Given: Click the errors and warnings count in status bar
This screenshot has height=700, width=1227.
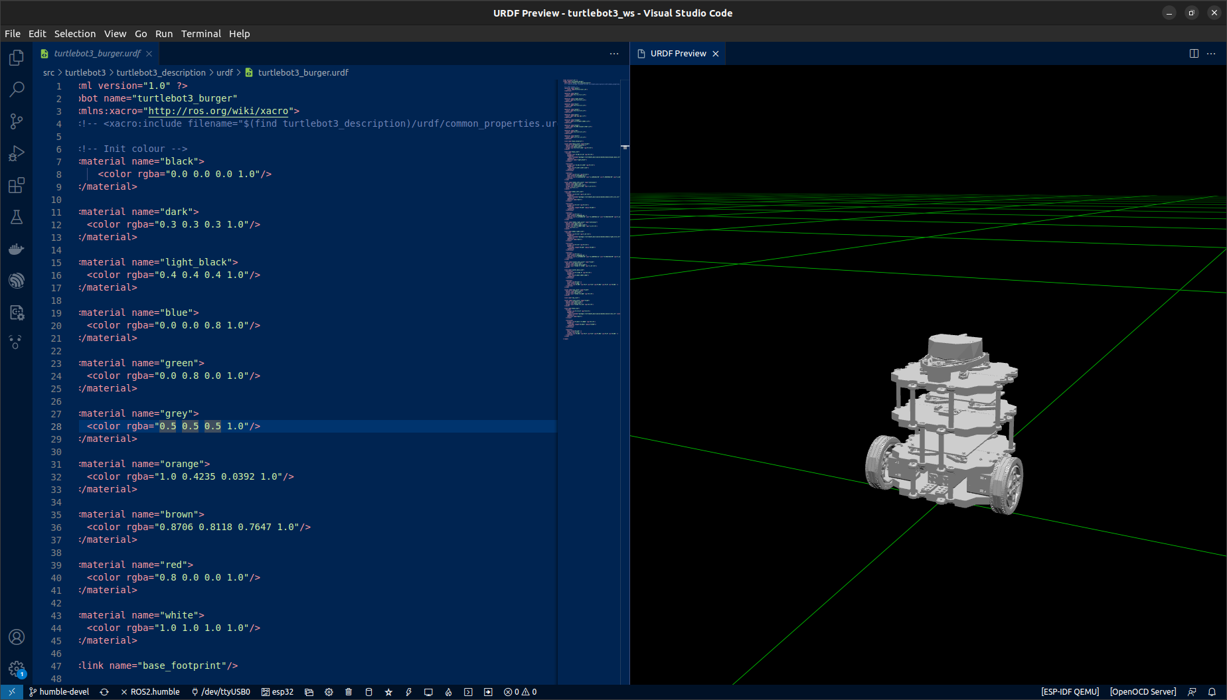Looking at the screenshot, I should 521,692.
